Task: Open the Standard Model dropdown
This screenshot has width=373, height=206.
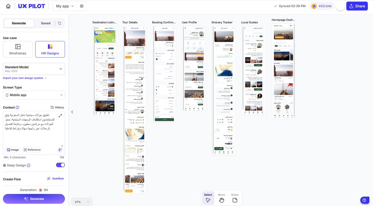Action: (34, 69)
